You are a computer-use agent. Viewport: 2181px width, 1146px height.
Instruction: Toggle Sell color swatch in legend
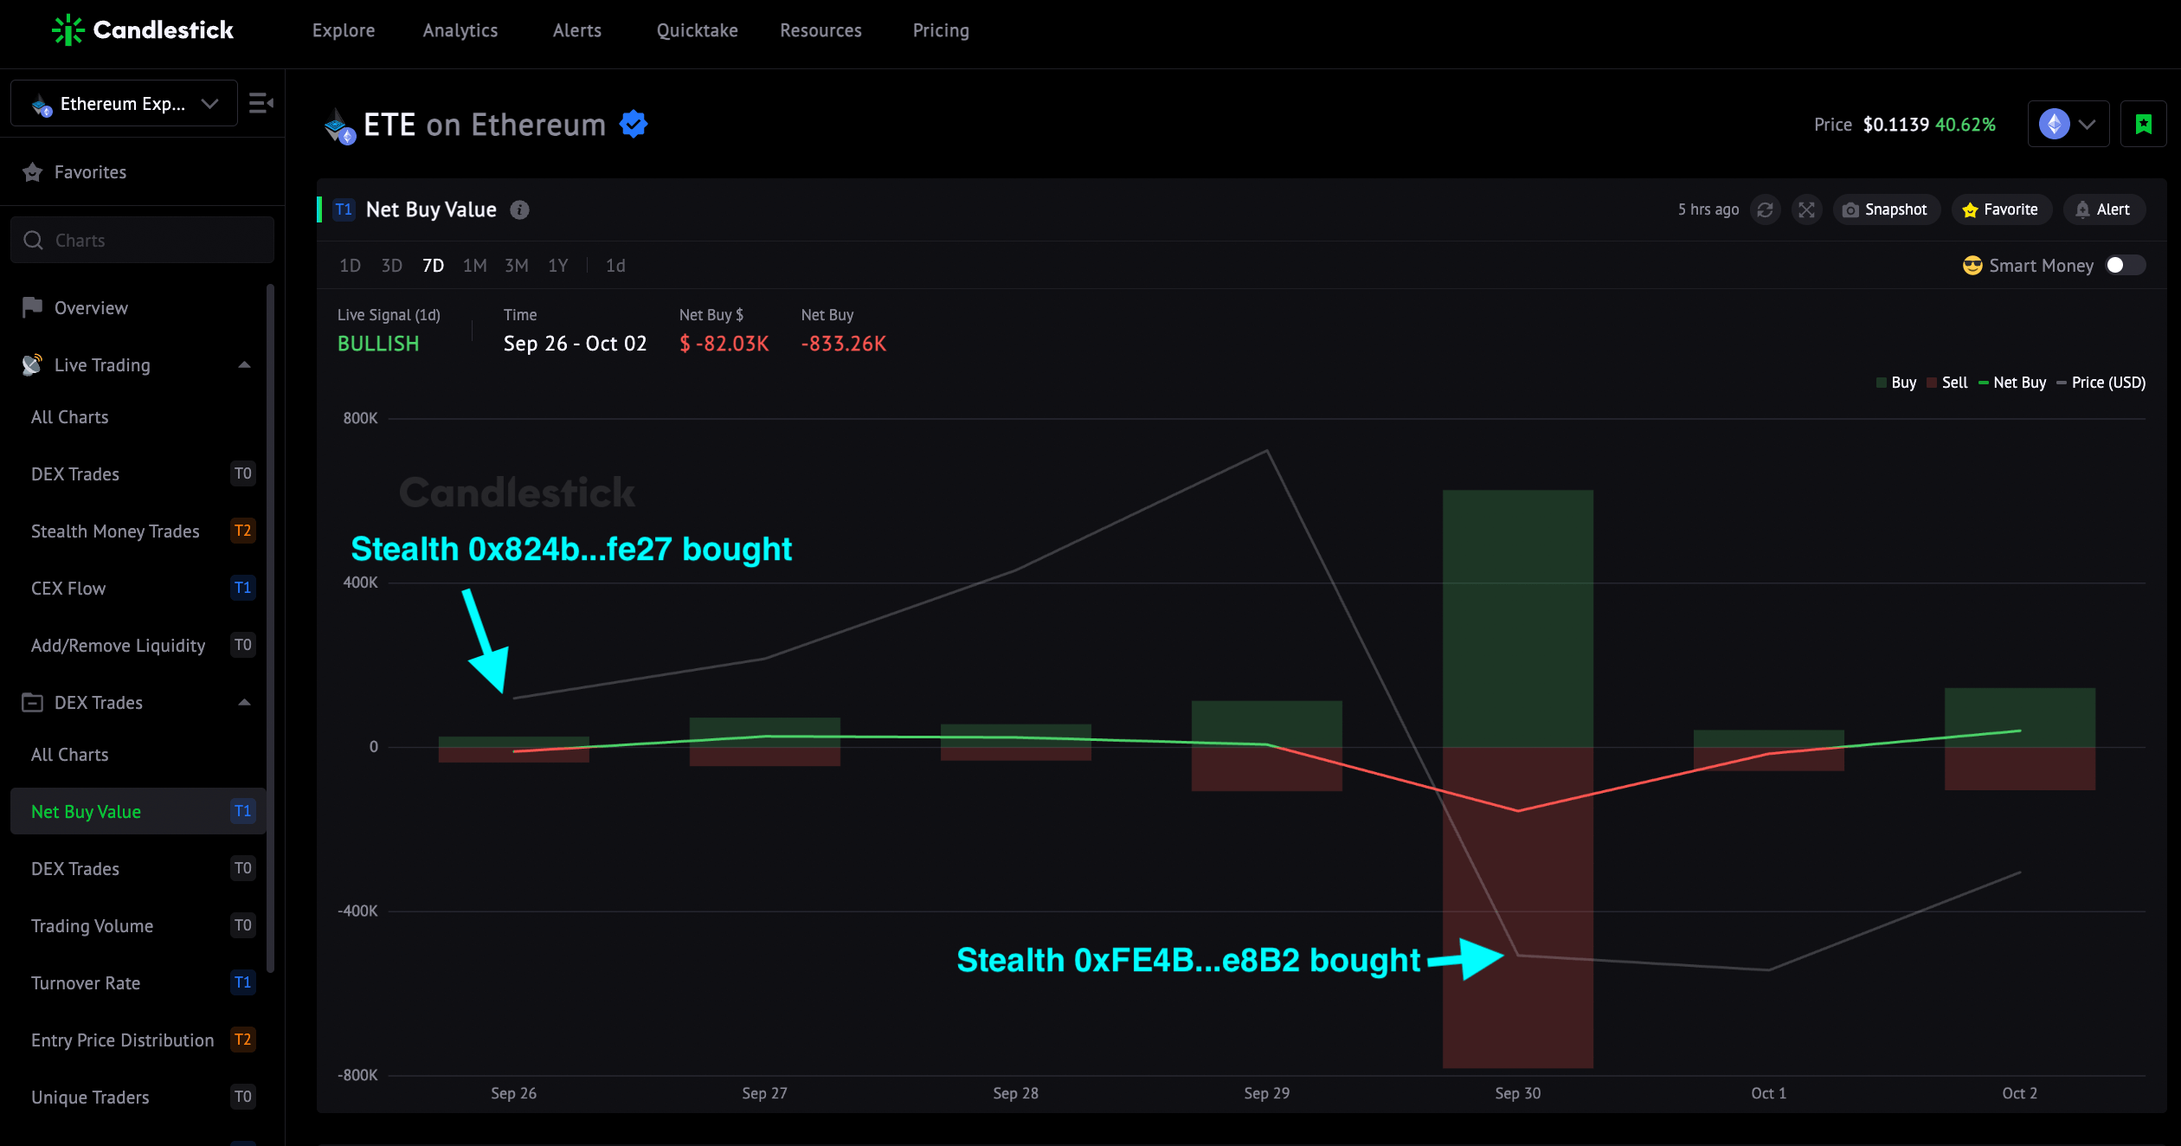1932,383
